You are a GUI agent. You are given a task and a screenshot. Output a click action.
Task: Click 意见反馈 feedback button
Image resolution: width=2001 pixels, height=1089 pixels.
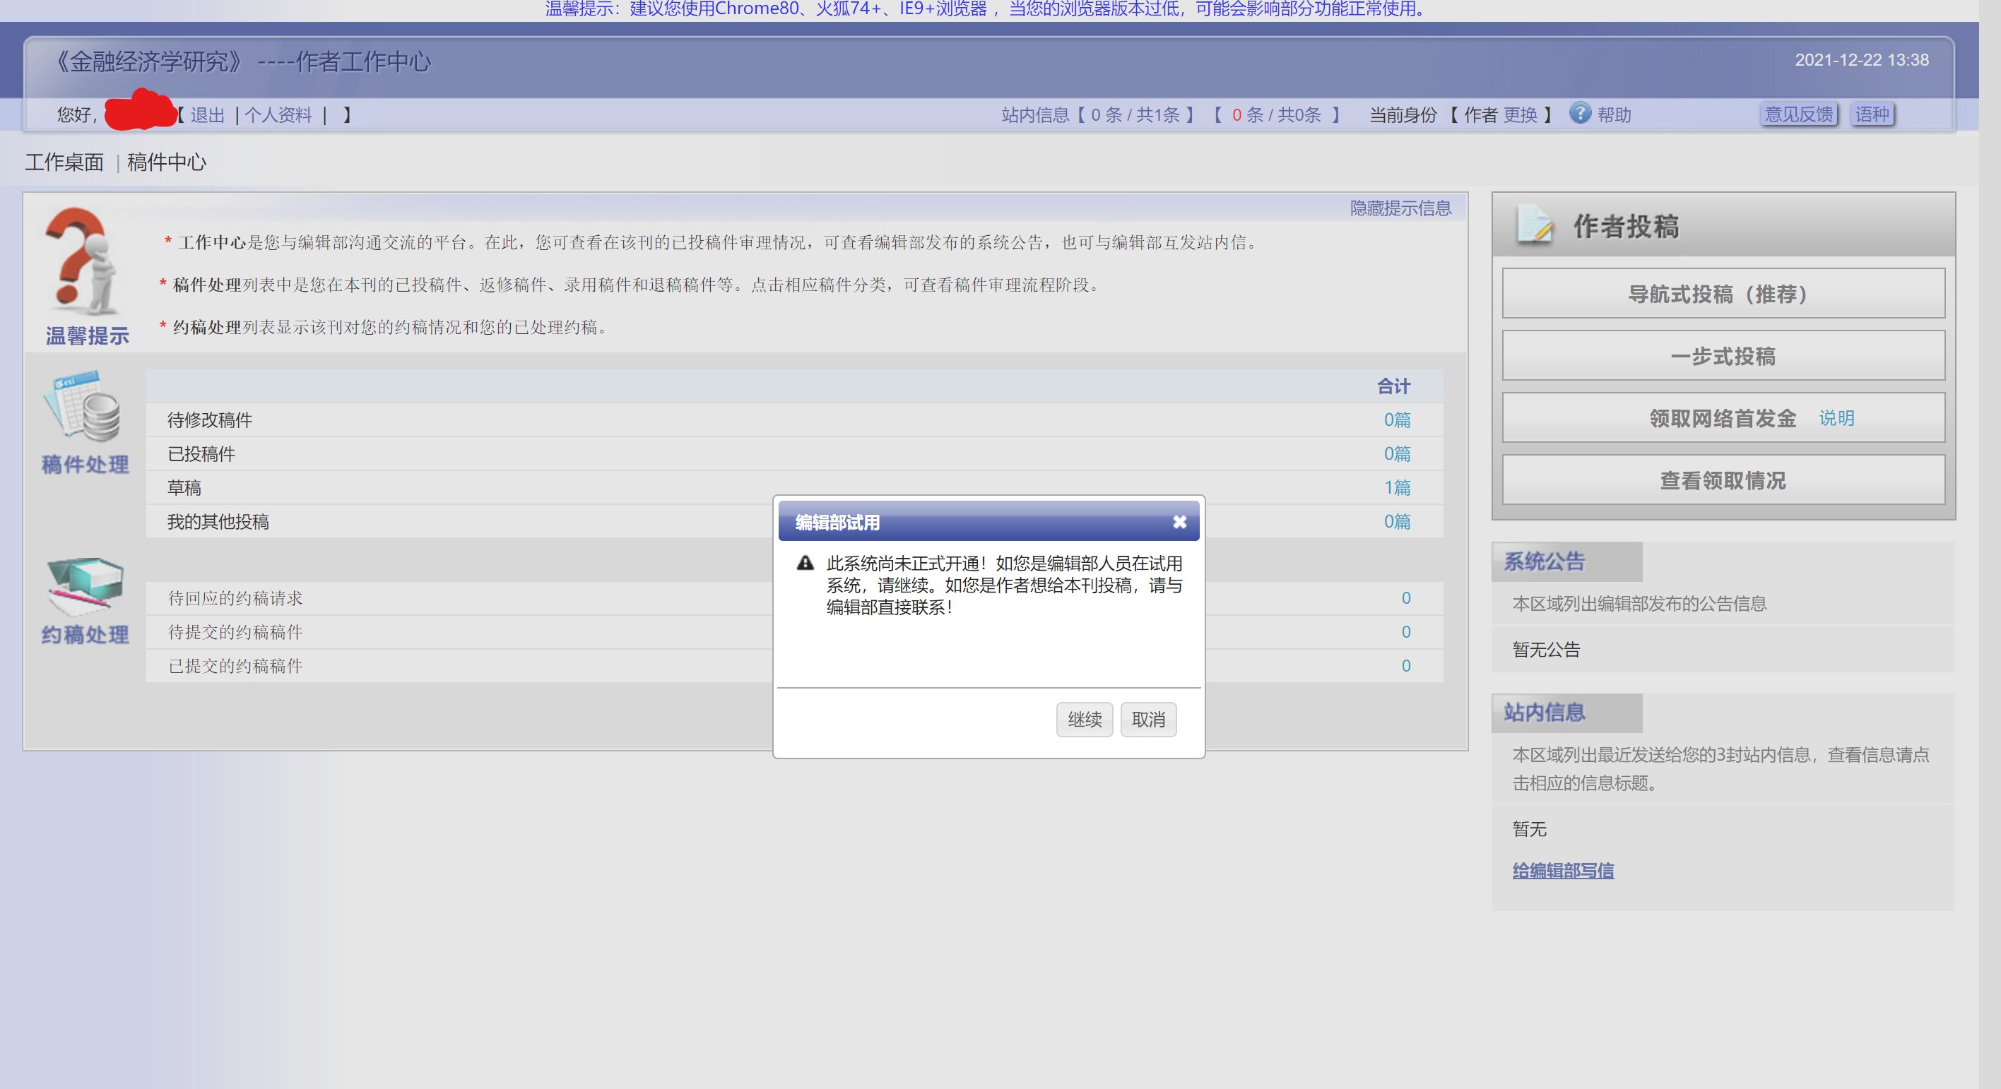[x=1798, y=115]
